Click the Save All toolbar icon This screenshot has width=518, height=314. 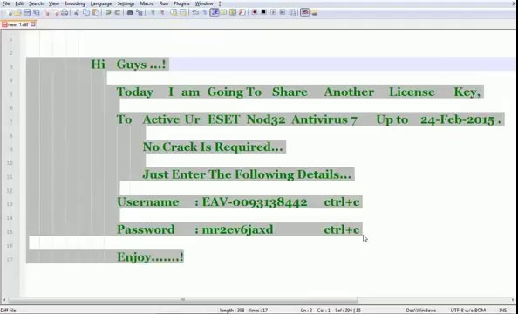37,12
